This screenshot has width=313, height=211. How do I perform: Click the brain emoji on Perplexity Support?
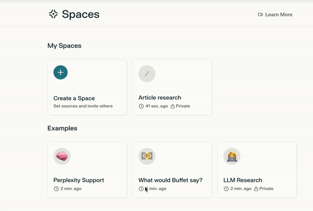pyautogui.click(x=62, y=156)
